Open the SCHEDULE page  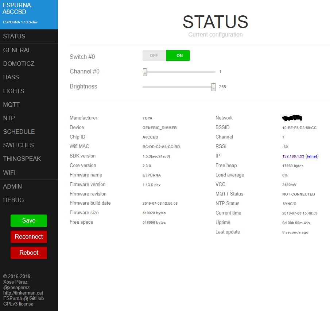click(29, 132)
